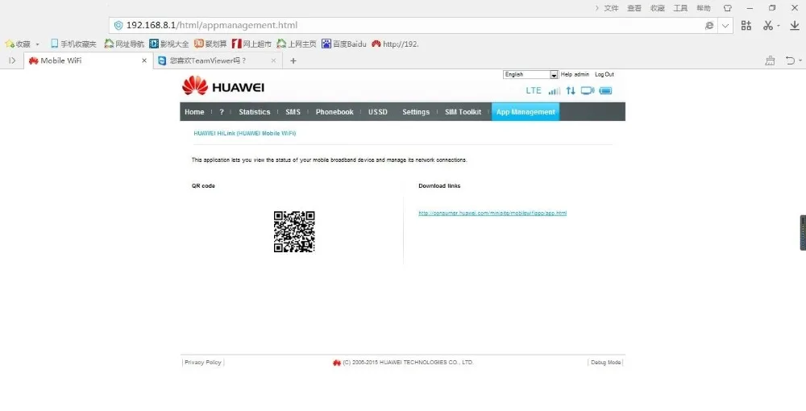Open the 上网主页 bookmark
The height and width of the screenshot is (411, 806).
[x=296, y=44]
